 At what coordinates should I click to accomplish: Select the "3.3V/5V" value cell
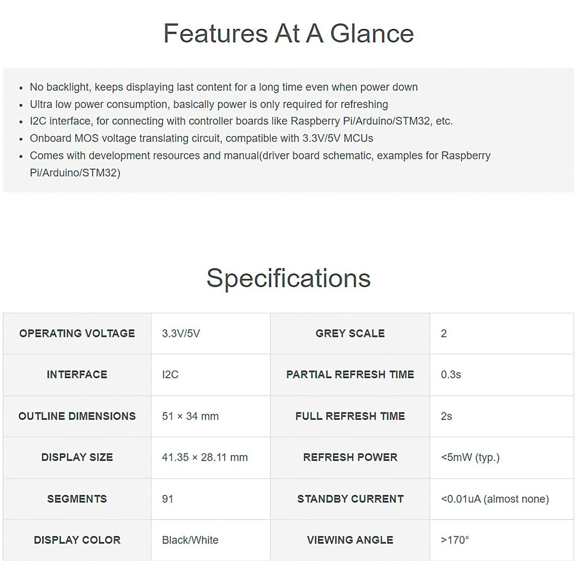[181, 334]
